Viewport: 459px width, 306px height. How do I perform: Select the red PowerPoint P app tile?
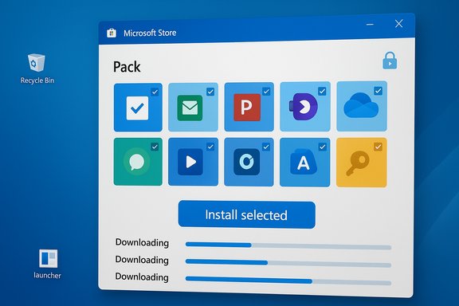click(x=249, y=107)
